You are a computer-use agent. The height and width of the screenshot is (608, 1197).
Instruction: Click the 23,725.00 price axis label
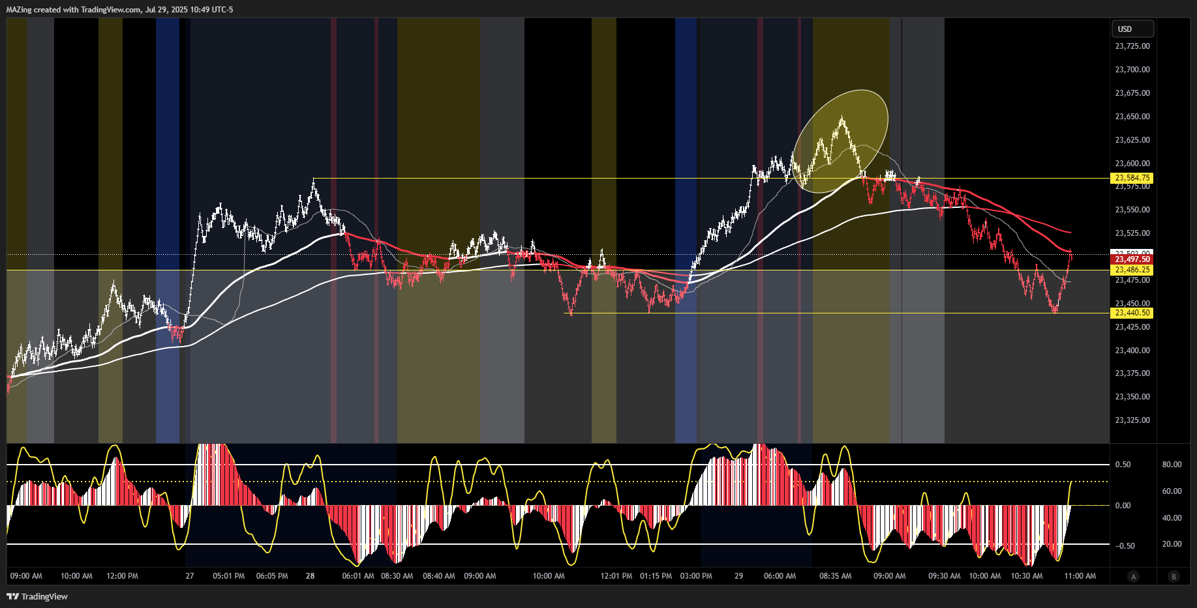(1132, 46)
